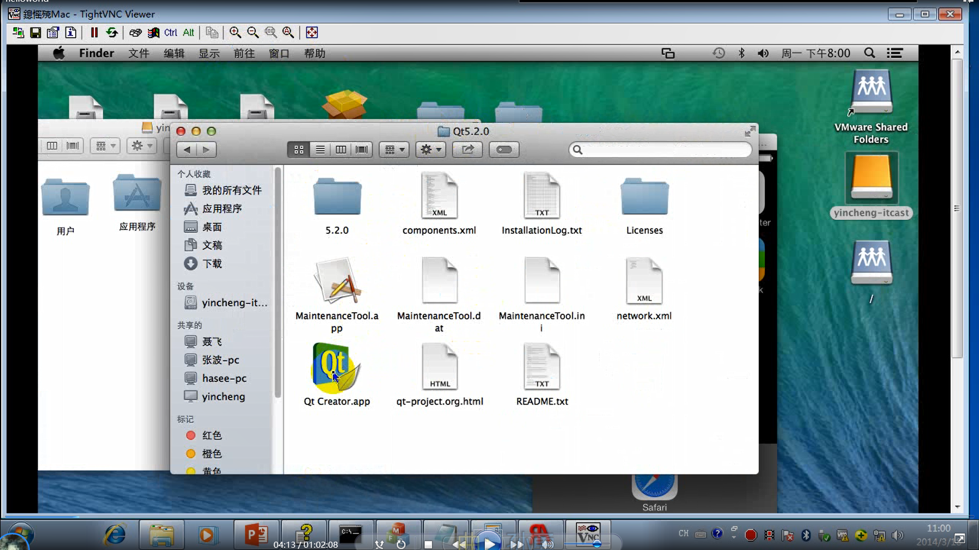Open Spotlight search in macOS menu bar
This screenshot has width=979, height=550.
tap(869, 53)
